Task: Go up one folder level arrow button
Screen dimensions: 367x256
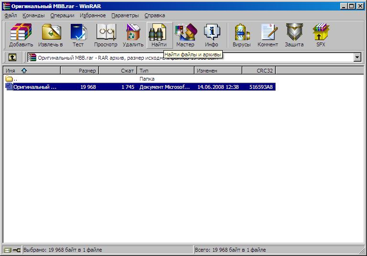Action: point(12,57)
